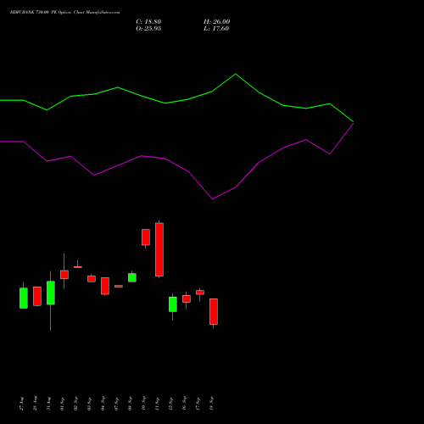The width and height of the screenshot is (424, 424).
Task: Click the tallest red candlestick above 11 Sep
Action: point(159,249)
